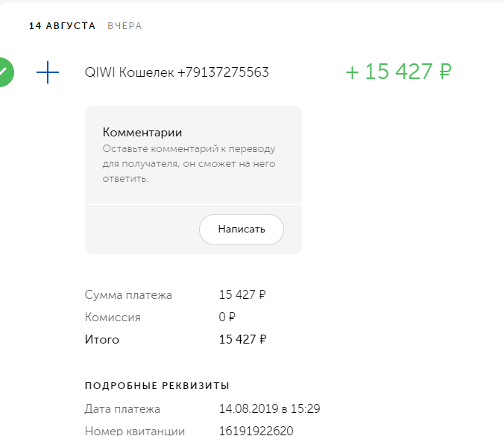Click the green + 15 427 ₽ amount
Viewport: 504px width, 436px height.
(x=399, y=72)
